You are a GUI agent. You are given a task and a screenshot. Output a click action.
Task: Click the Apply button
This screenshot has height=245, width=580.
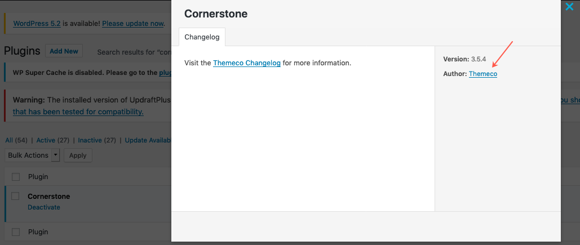pos(78,155)
